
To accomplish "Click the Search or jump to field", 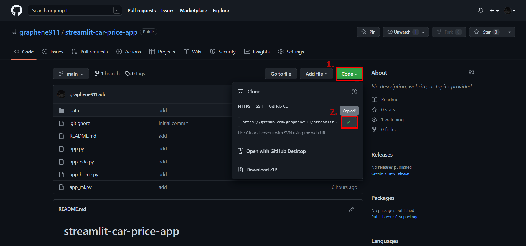I will 75,11.
